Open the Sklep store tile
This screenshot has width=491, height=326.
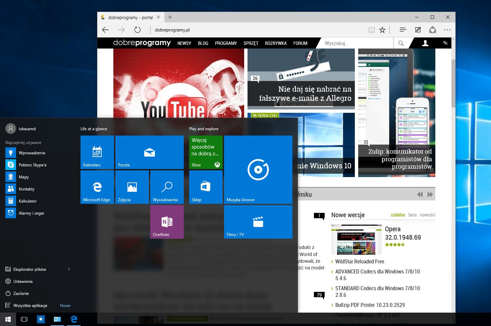pyautogui.click(x=206, y=187)
